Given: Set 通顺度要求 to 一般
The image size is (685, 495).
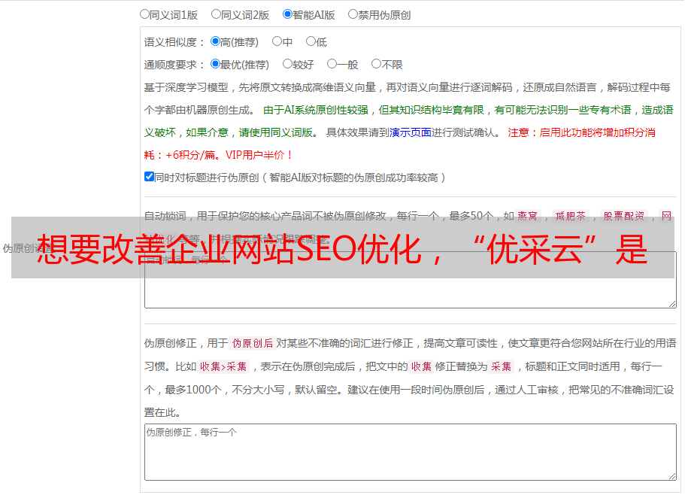Looking at the screenshot, I should (x=332, y=64).
